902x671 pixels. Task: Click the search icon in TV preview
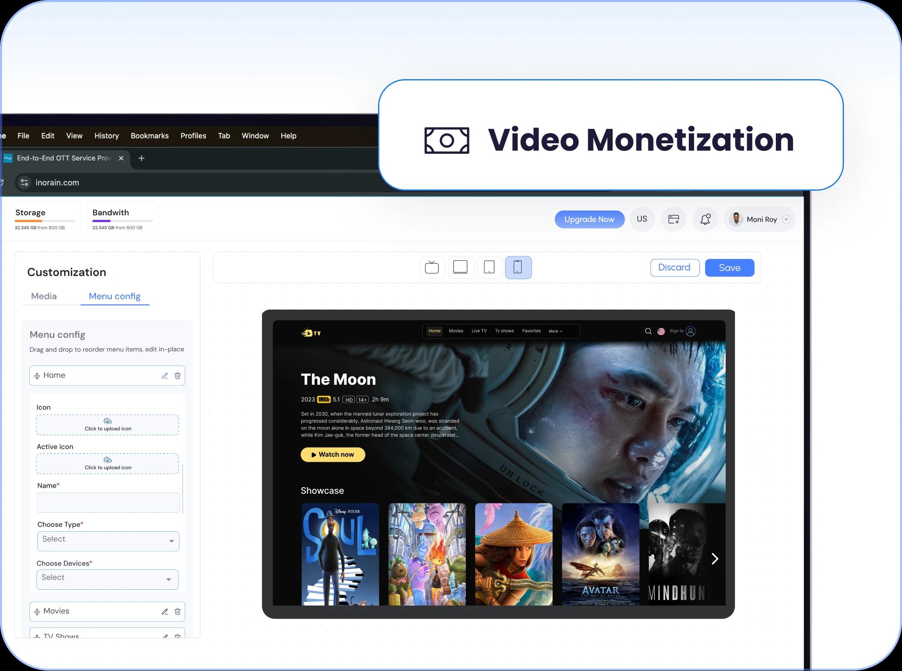[x=648, y=332]
